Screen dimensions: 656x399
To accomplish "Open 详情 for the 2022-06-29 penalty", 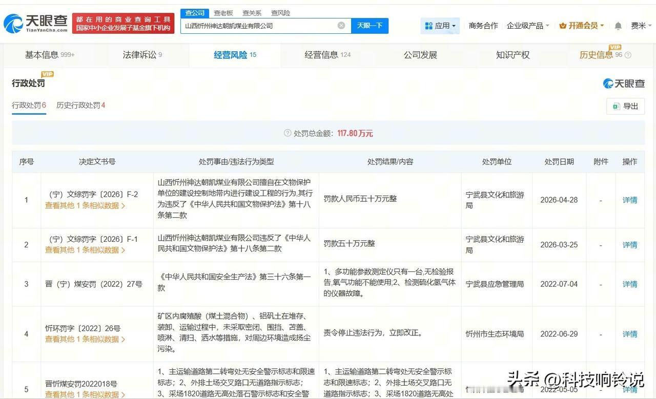I will tap(630, 334).
